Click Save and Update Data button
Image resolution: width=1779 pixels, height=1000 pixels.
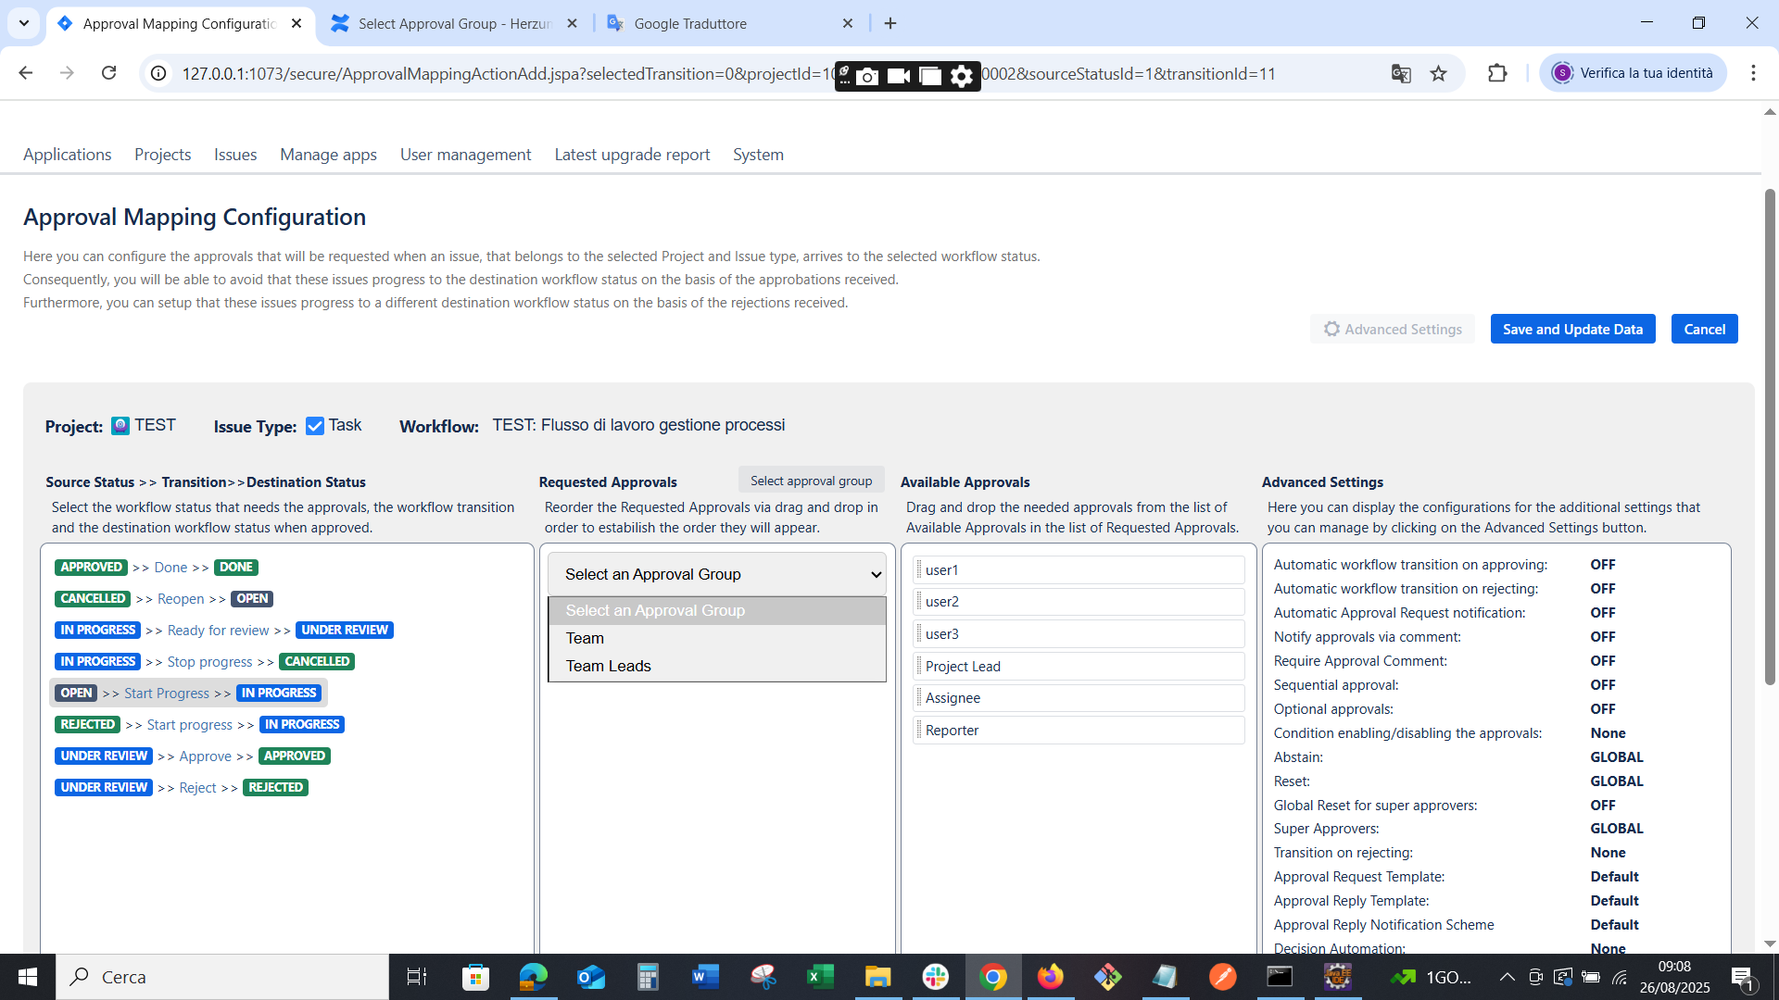tap(1572, 330)
